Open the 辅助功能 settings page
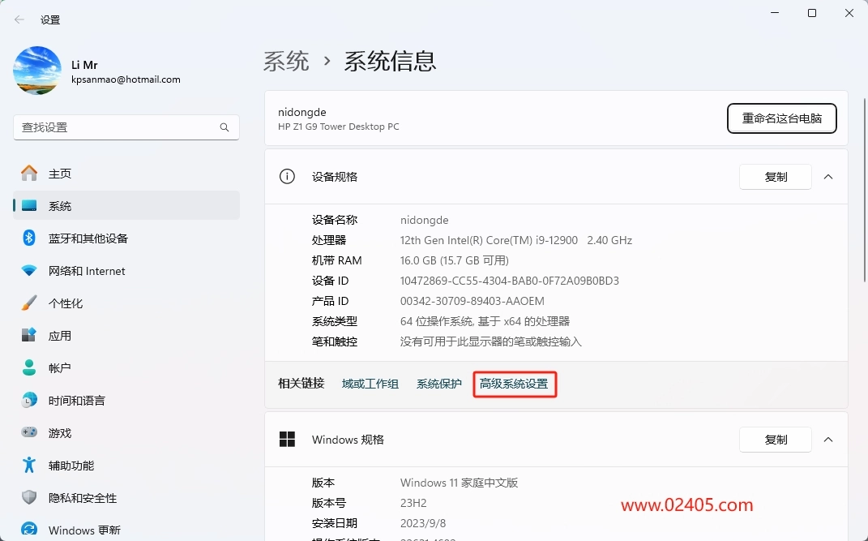This screenshot has height=541, width=868. (126, 465)
